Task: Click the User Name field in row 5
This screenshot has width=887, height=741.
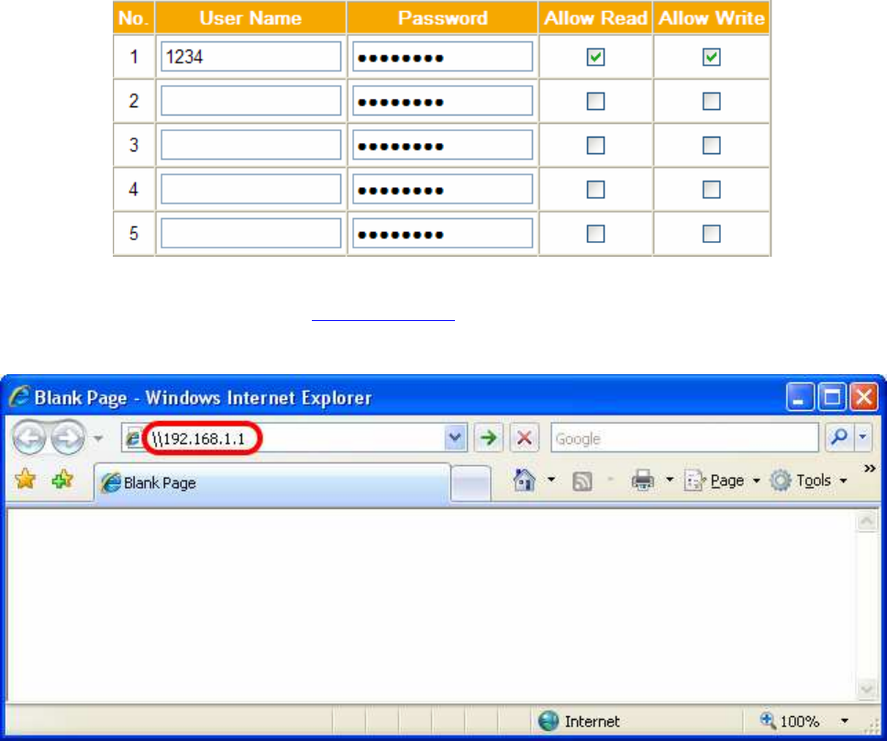Action: 251,233
